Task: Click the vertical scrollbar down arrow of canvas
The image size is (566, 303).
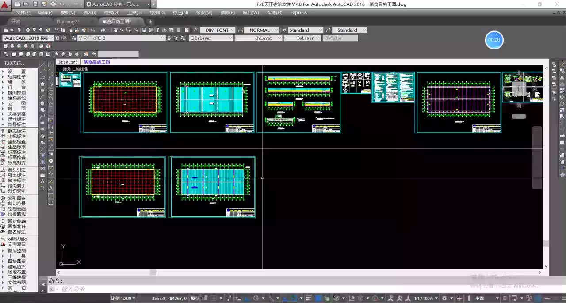Action: point(546,266)
